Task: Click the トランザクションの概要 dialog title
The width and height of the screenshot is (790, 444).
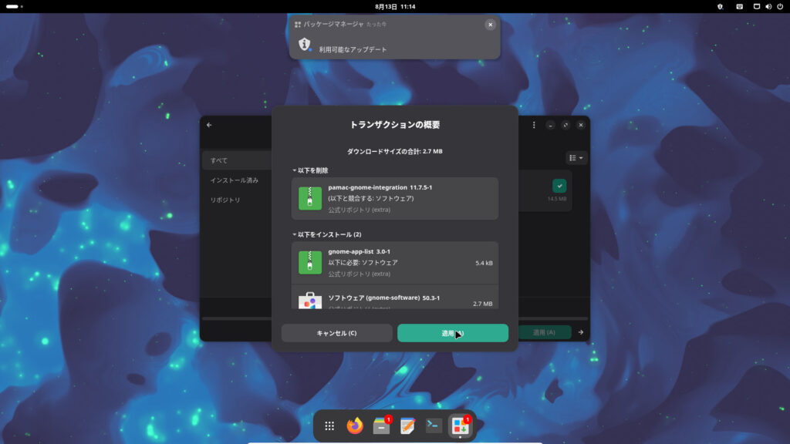Action: 394,124
